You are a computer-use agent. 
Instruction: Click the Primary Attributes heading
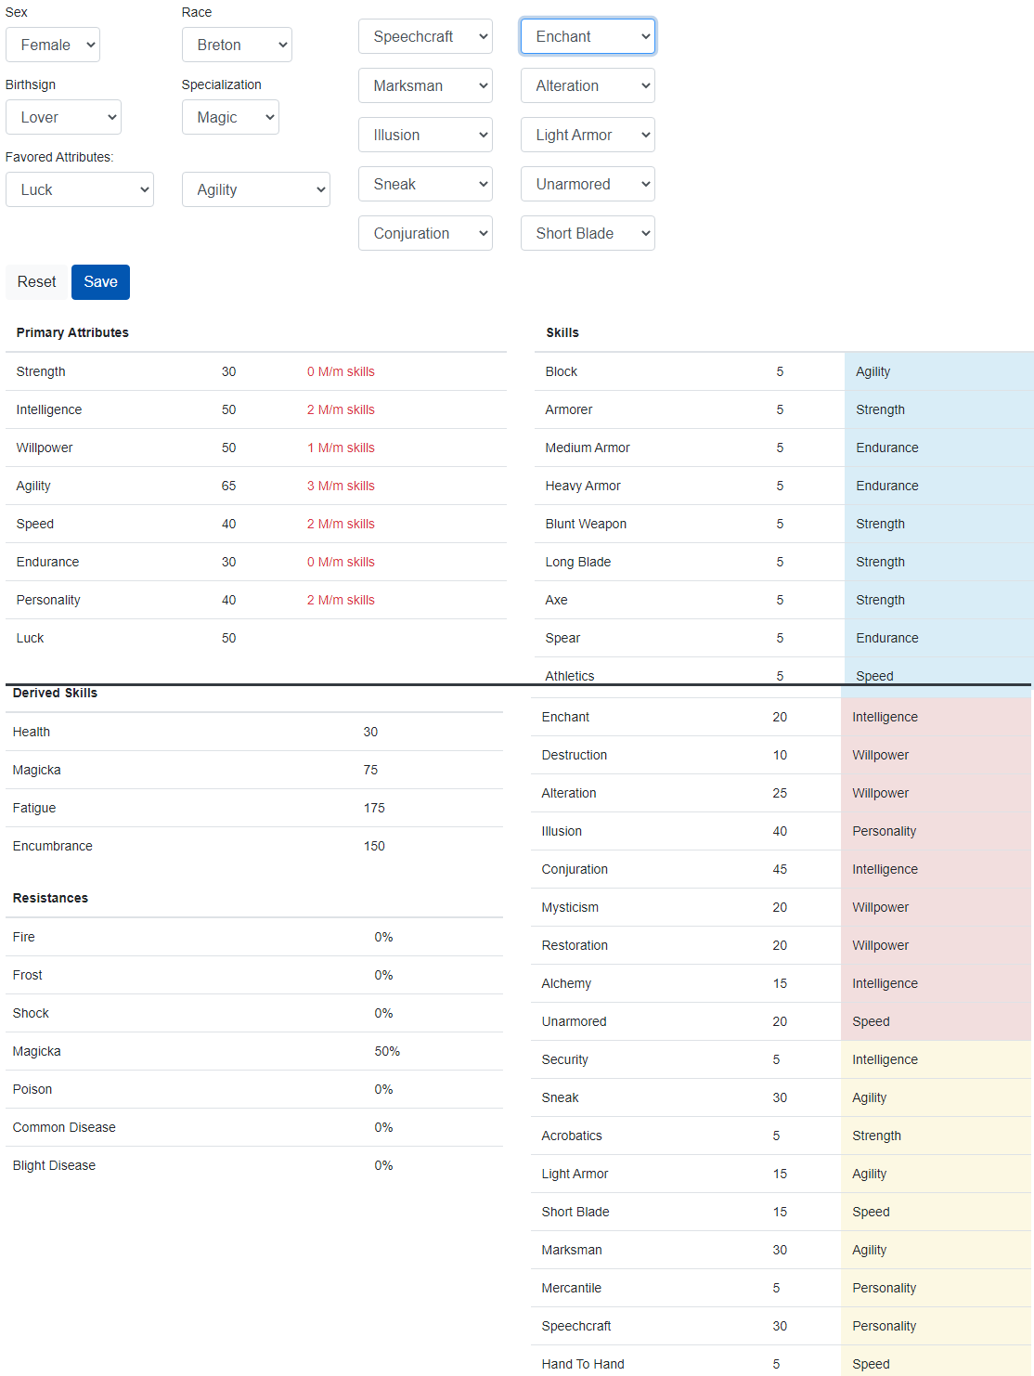click(x=72, y=332)
